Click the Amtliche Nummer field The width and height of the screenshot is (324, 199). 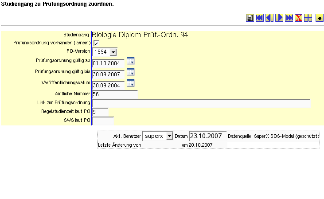coord(115,94)
